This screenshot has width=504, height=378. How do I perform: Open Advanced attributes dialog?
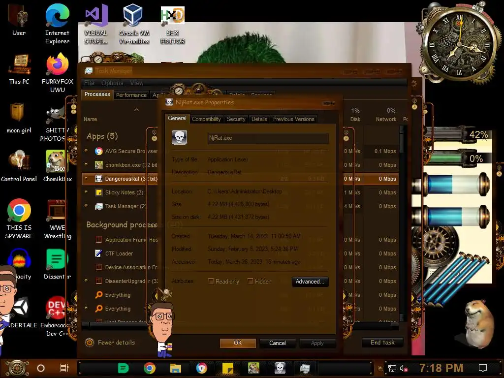310,282
